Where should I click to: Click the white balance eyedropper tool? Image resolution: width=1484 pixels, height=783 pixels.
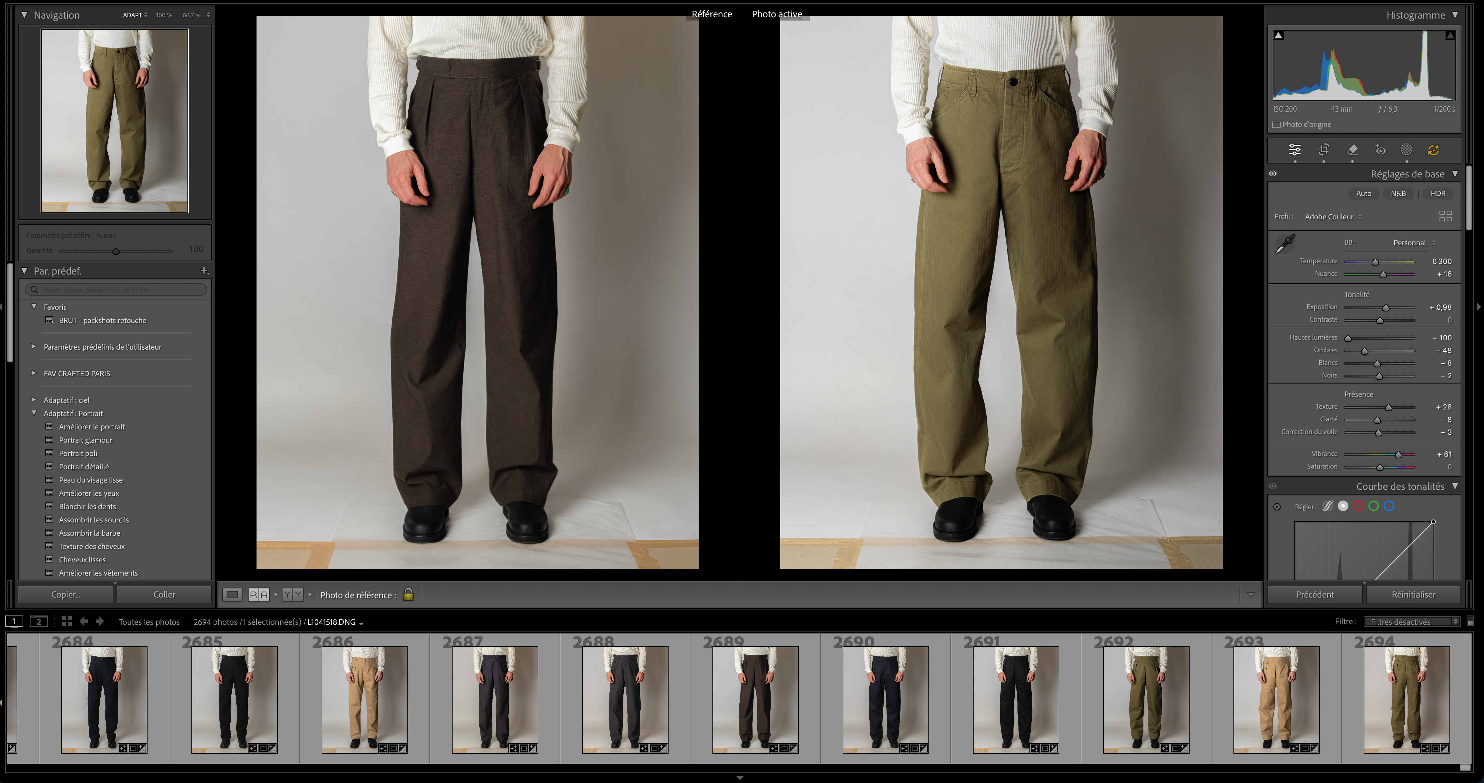point(1285,244)
